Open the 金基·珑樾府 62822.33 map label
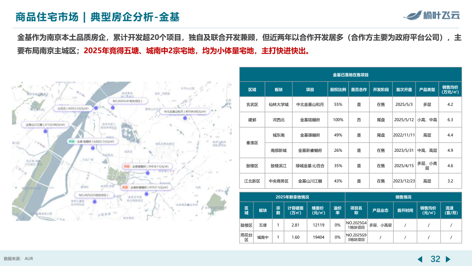The image size is (472, 266). [x=92, y=141]
